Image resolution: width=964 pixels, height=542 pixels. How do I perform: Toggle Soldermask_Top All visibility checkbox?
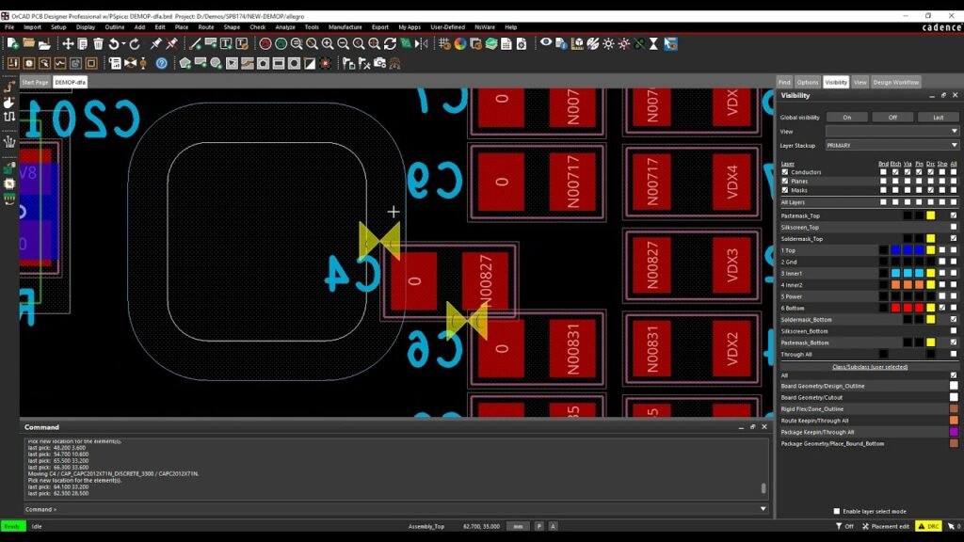954,238
